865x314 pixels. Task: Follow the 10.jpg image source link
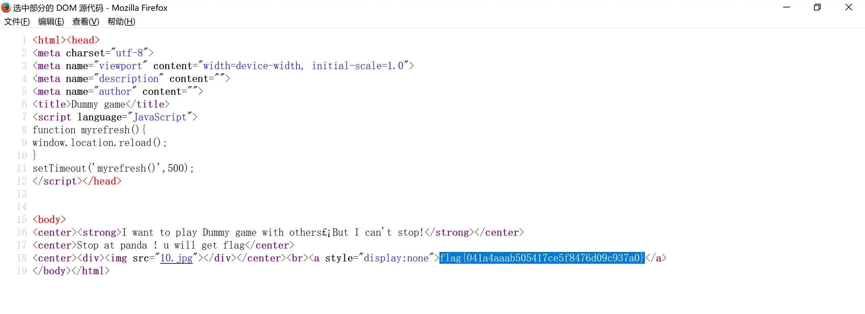pyautogui.click(x=176, y=258)
